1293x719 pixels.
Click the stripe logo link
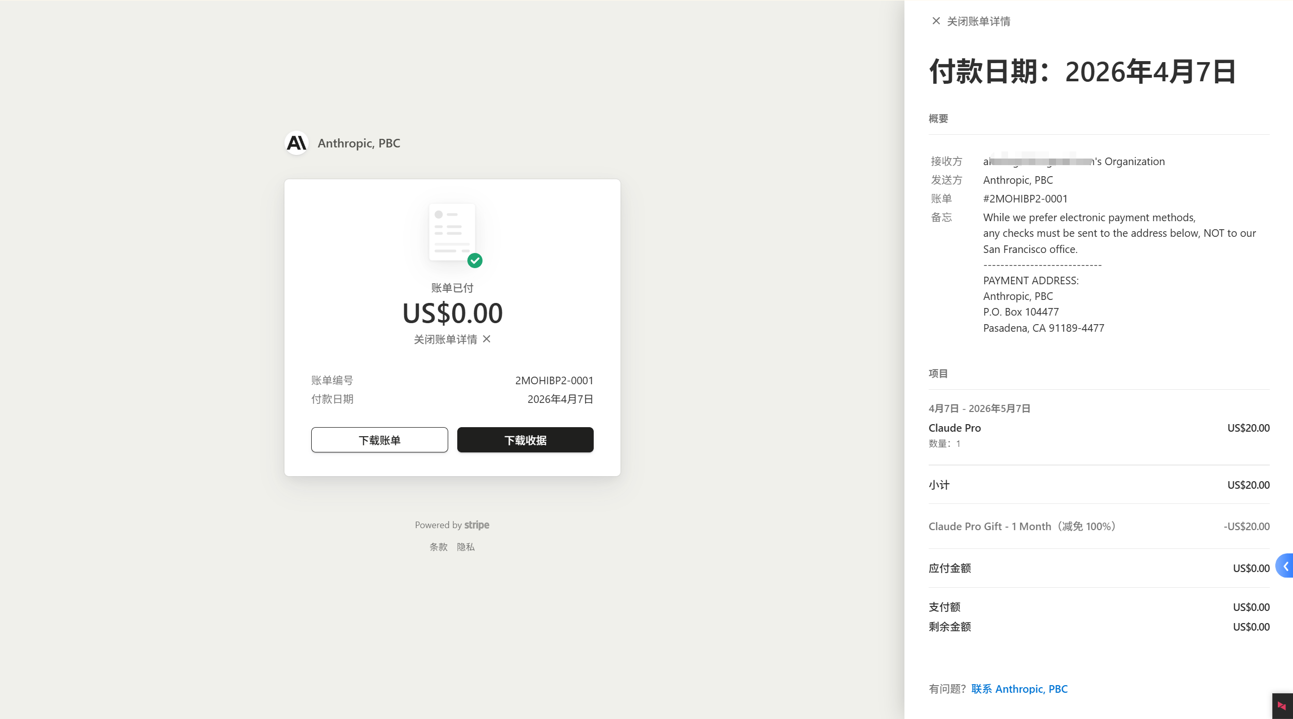[x=476, y=525]
